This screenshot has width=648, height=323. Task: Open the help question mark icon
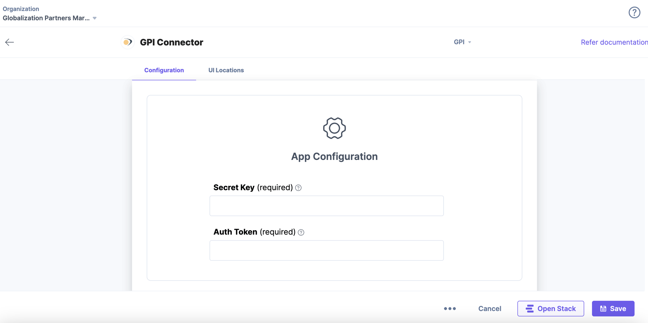tap(634, 13)
